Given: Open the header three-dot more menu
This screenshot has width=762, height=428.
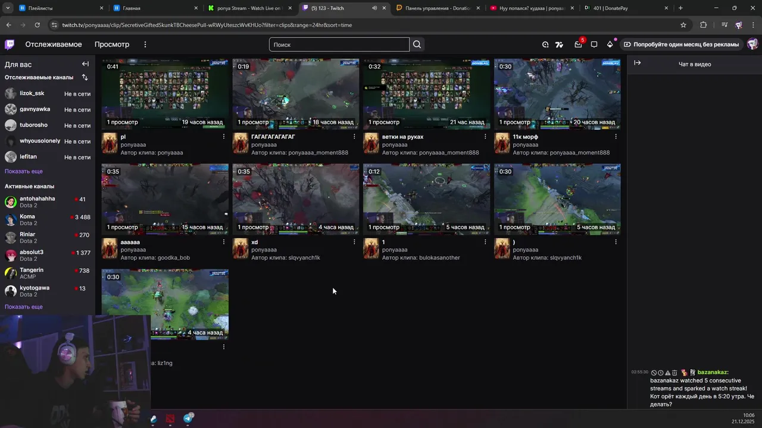Looking at the screenshot, I should click(145, 45).
